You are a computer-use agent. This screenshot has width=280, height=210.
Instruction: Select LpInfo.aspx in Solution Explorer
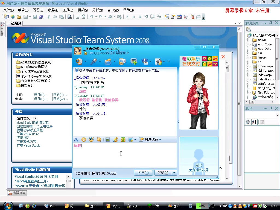pyautogui.click(x=266, y=84)
